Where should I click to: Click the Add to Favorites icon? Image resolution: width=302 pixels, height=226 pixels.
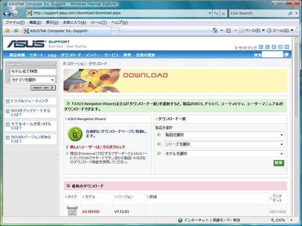pyautogui.click(x=16, y=30)
